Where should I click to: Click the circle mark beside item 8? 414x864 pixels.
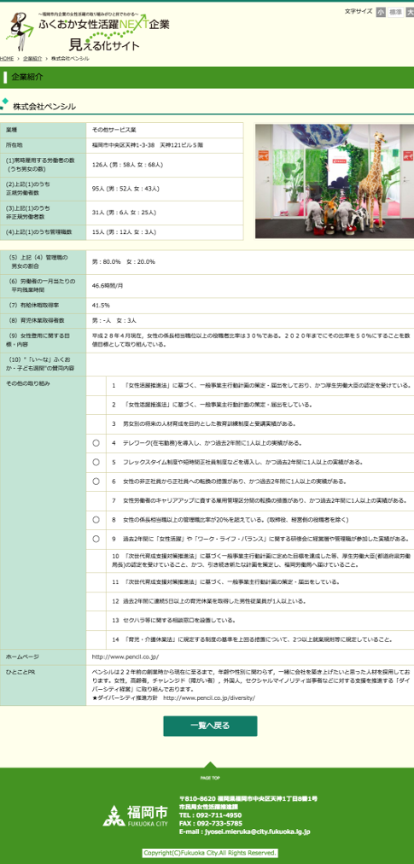(96, 519)
